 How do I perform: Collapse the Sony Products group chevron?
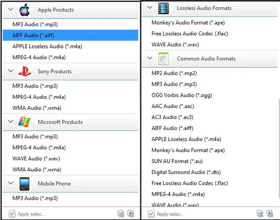(11, 71)
